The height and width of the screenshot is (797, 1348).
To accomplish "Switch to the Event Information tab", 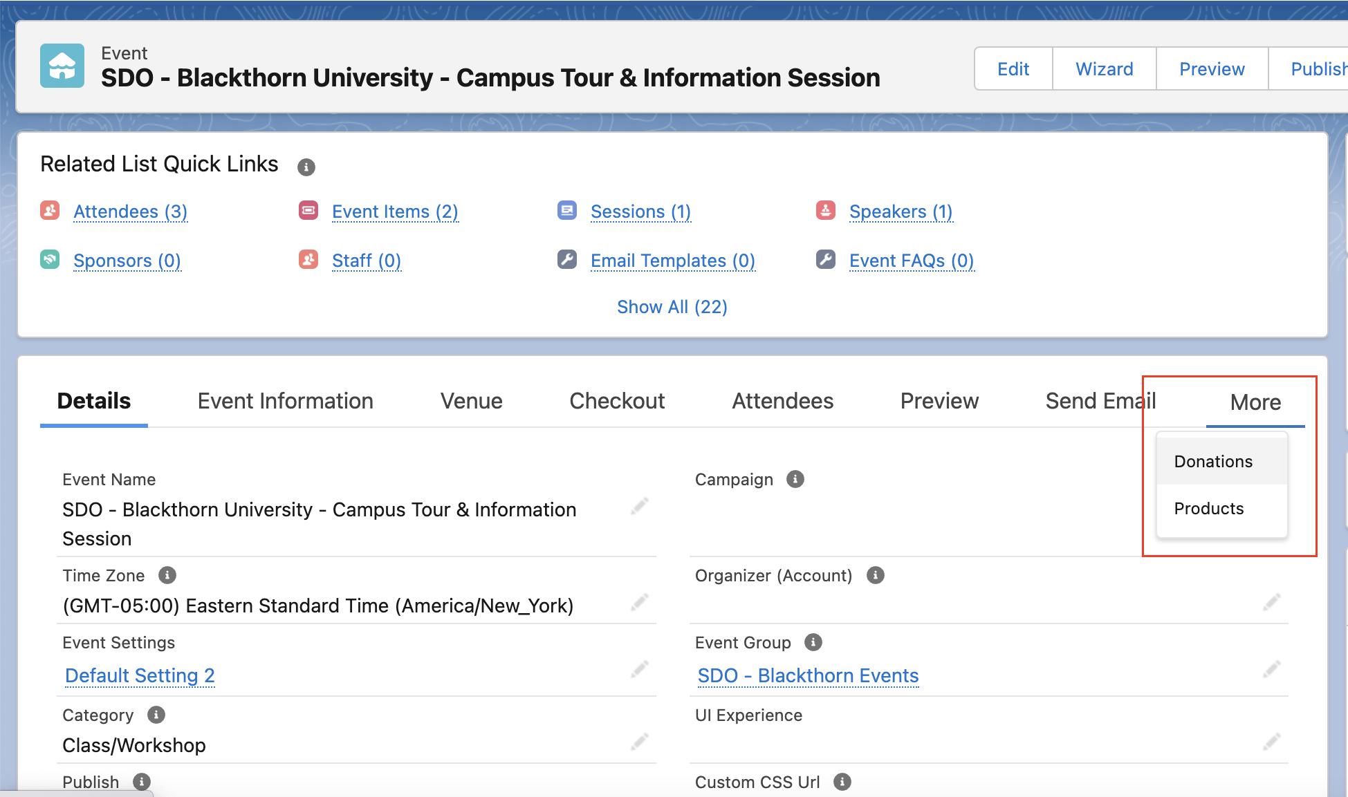I will coord(285,401).
